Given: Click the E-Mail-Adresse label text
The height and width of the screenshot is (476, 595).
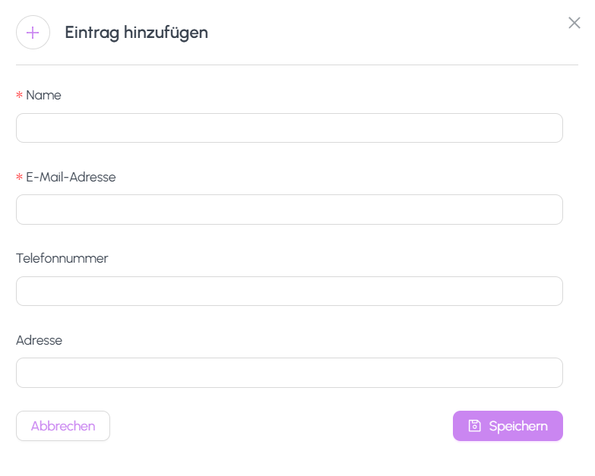Looking at the screenshot, I should click(x=71, y=178).
